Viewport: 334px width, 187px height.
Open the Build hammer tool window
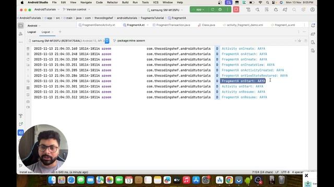[21, 116]
